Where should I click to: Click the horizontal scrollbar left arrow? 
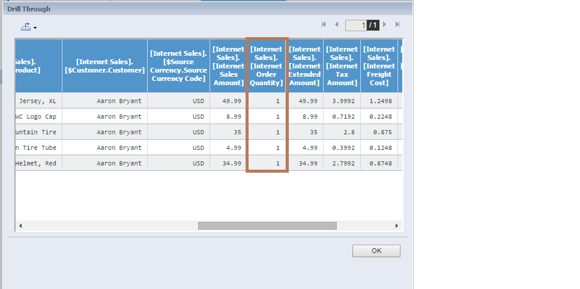coord(20,226)
